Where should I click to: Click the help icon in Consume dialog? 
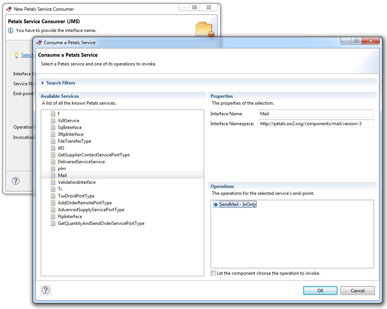click(x=46, y=290)
